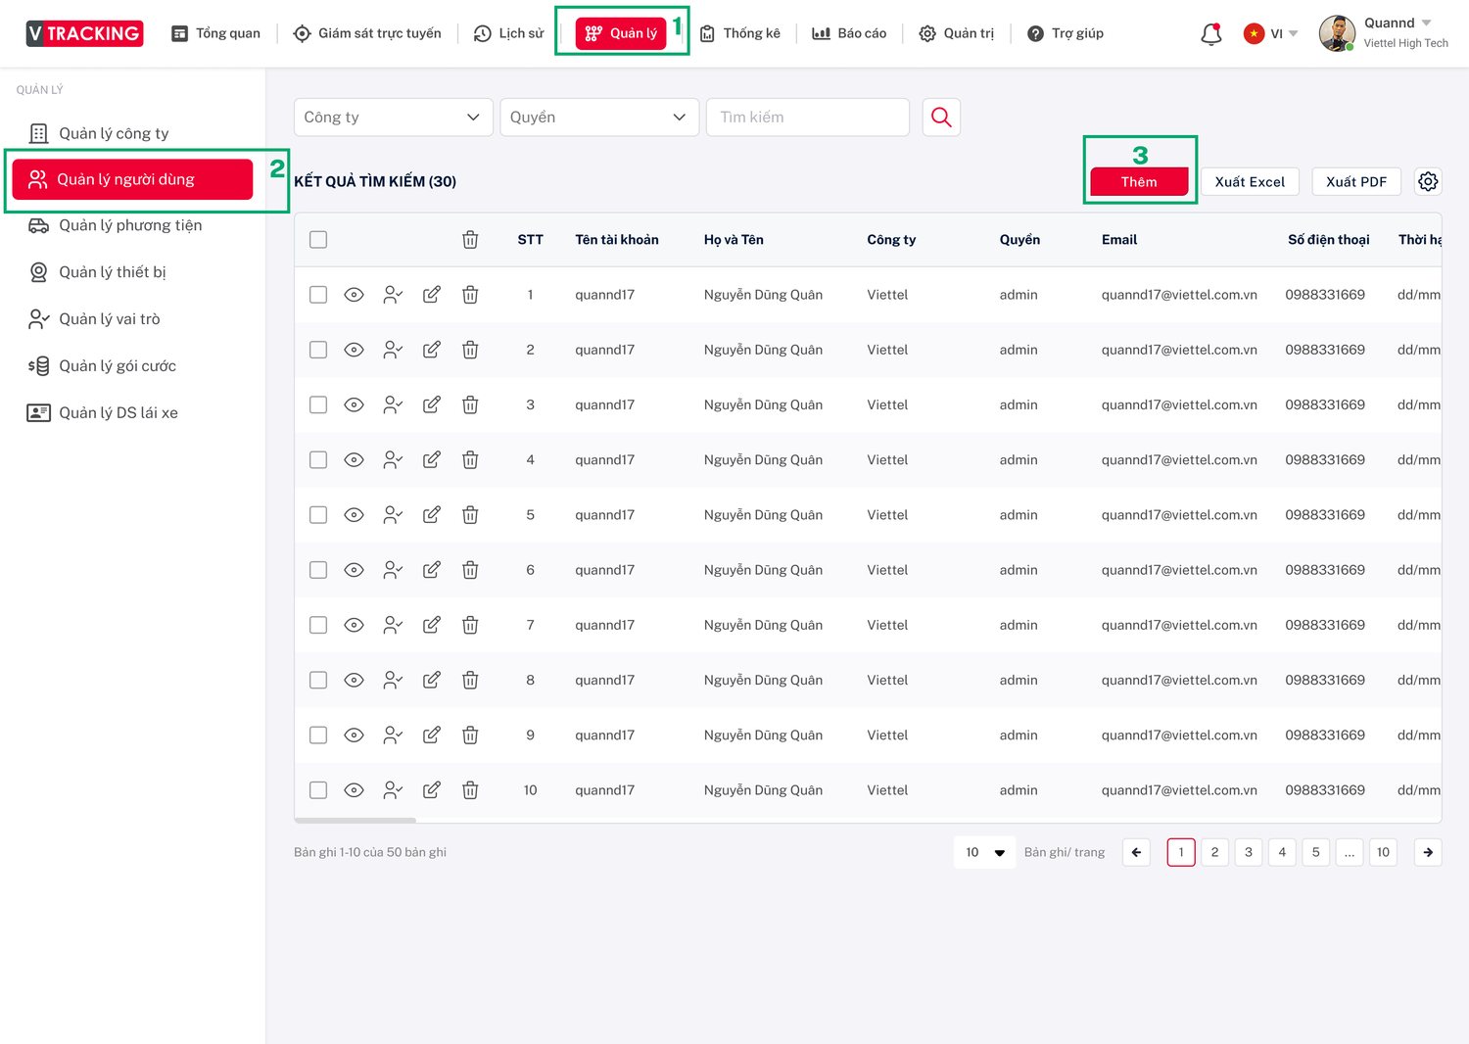Open table column settings gear
1469x1044 pixels.
click(1428, 181)
